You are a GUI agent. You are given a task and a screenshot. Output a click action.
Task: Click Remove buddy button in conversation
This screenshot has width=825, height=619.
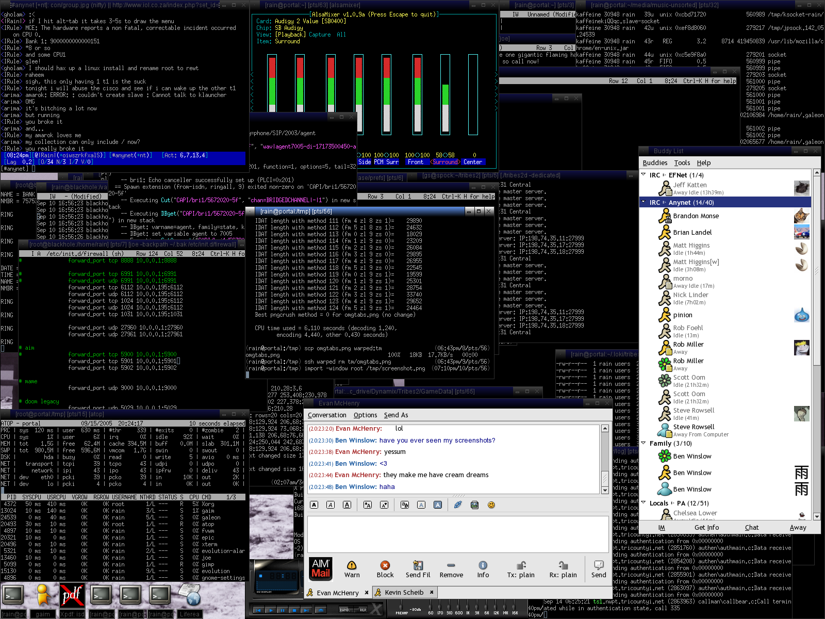[451, 569]
